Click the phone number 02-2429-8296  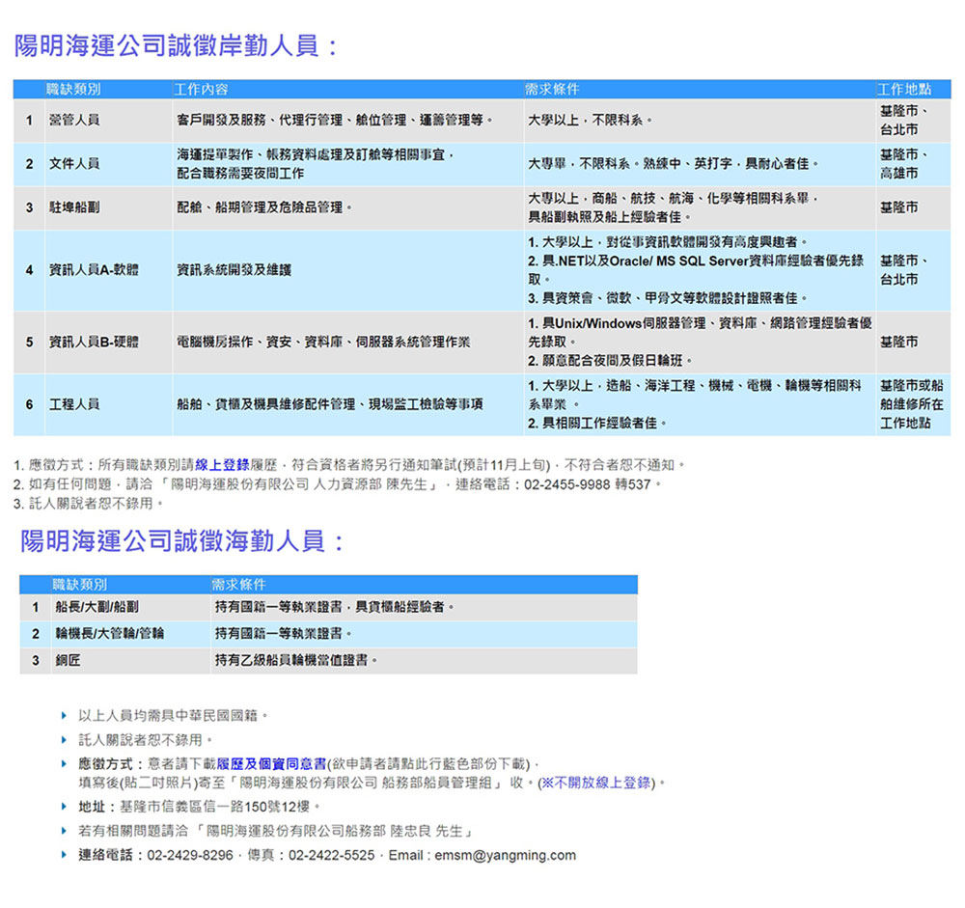point(190,855)
